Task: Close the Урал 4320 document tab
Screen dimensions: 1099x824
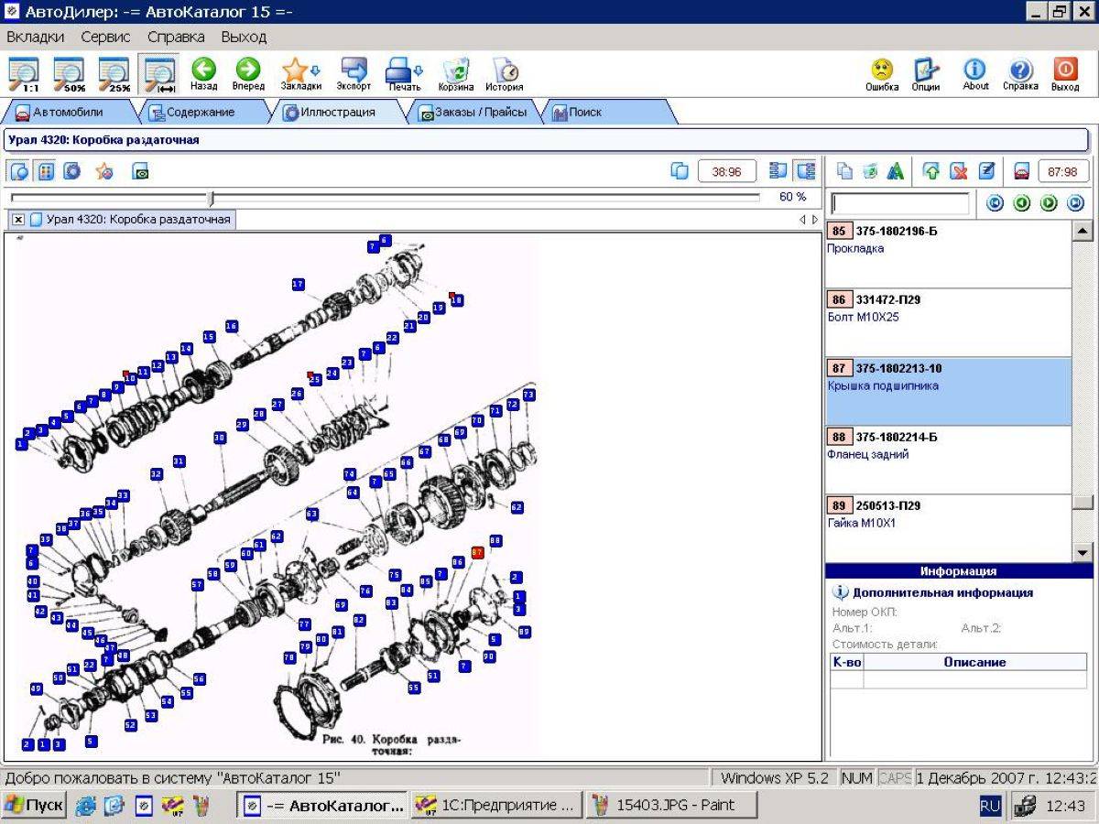Action: (18, 220)
